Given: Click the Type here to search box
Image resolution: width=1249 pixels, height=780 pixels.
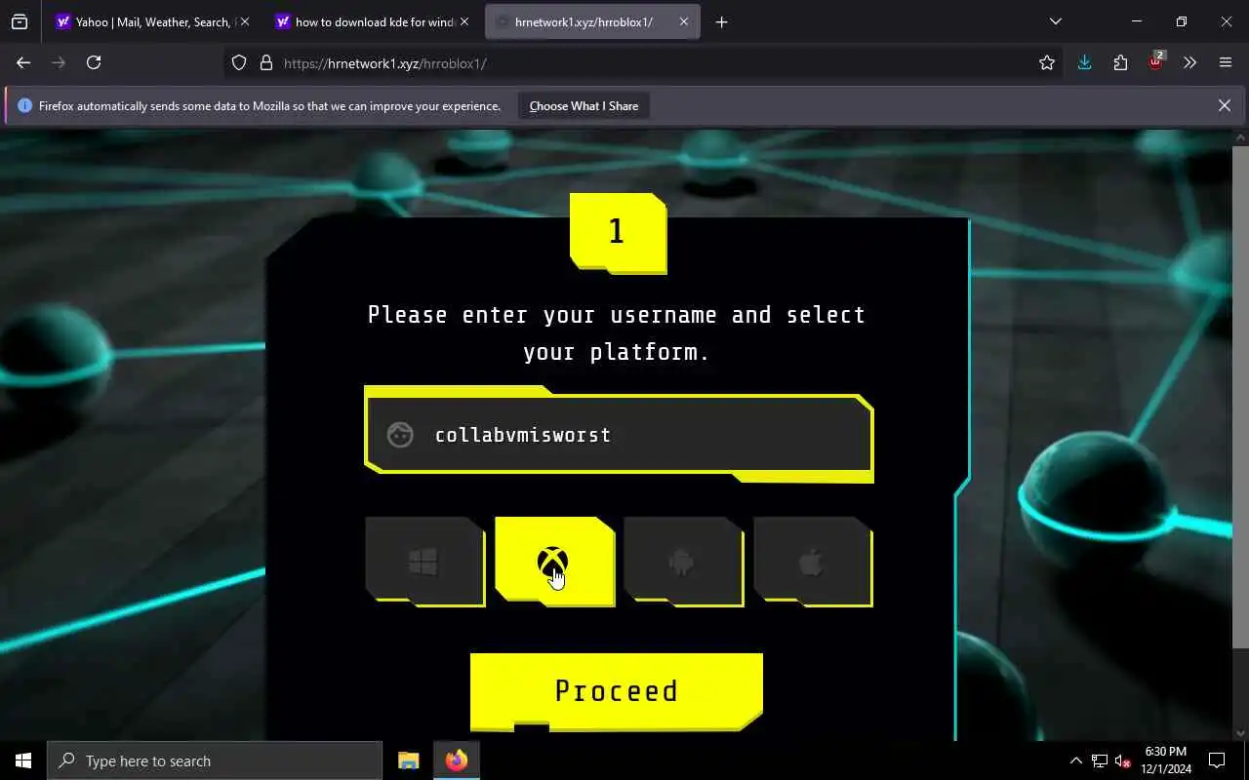Looking at the screenshot, I should [x=215, y=760].
